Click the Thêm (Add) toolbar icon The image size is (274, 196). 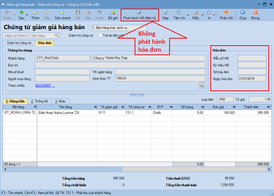tap(35, 12)
